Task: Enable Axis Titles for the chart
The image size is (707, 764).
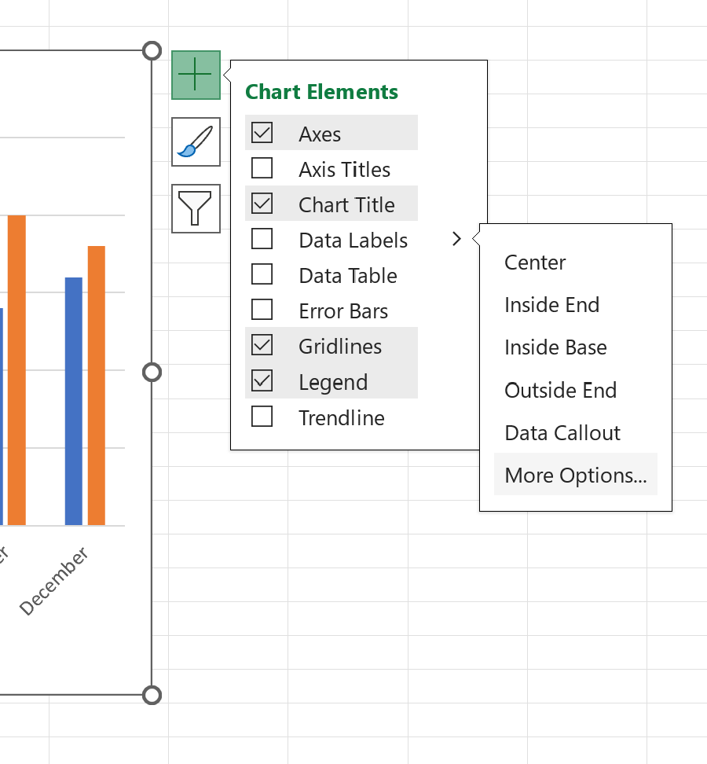Action: pyautogui.click(x=262, y=167)
